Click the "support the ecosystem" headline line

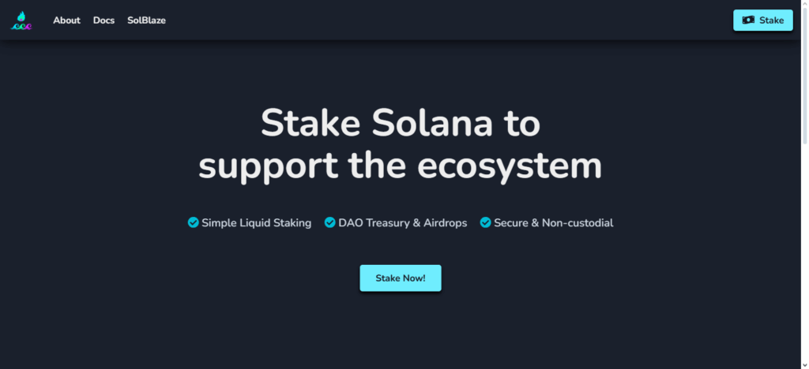pos(401,166)
